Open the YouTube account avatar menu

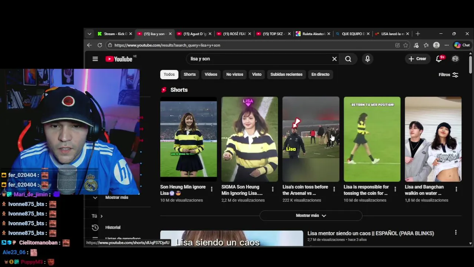455,59
